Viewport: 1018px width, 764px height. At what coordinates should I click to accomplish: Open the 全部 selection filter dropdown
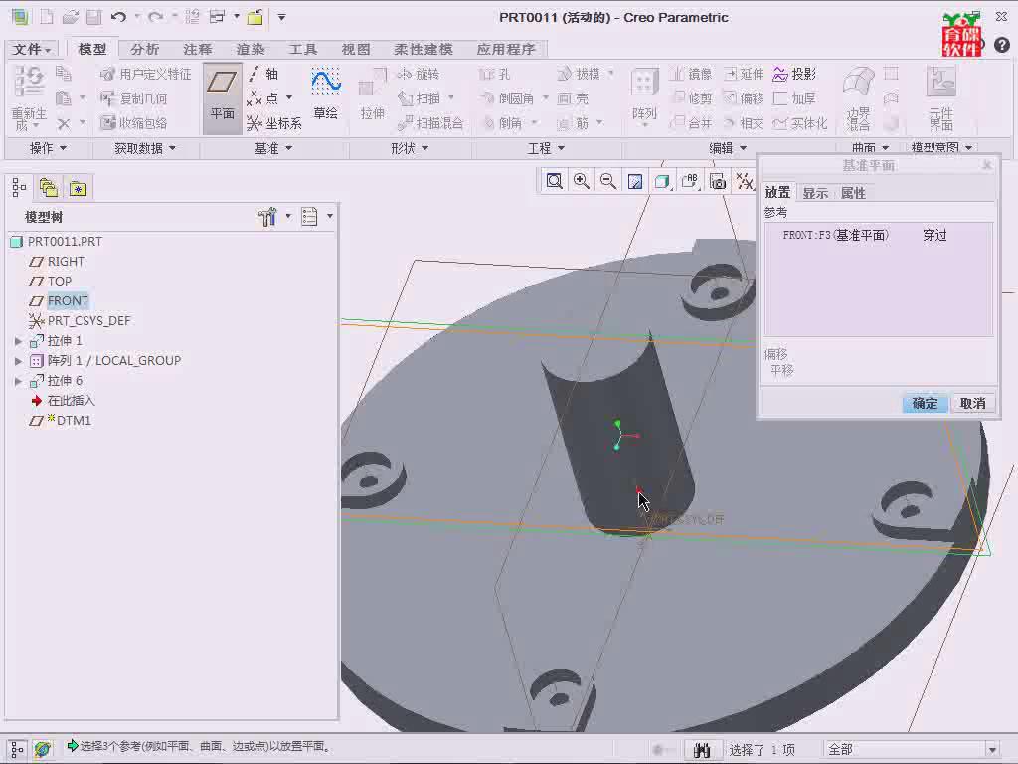(x=991, y=750)
